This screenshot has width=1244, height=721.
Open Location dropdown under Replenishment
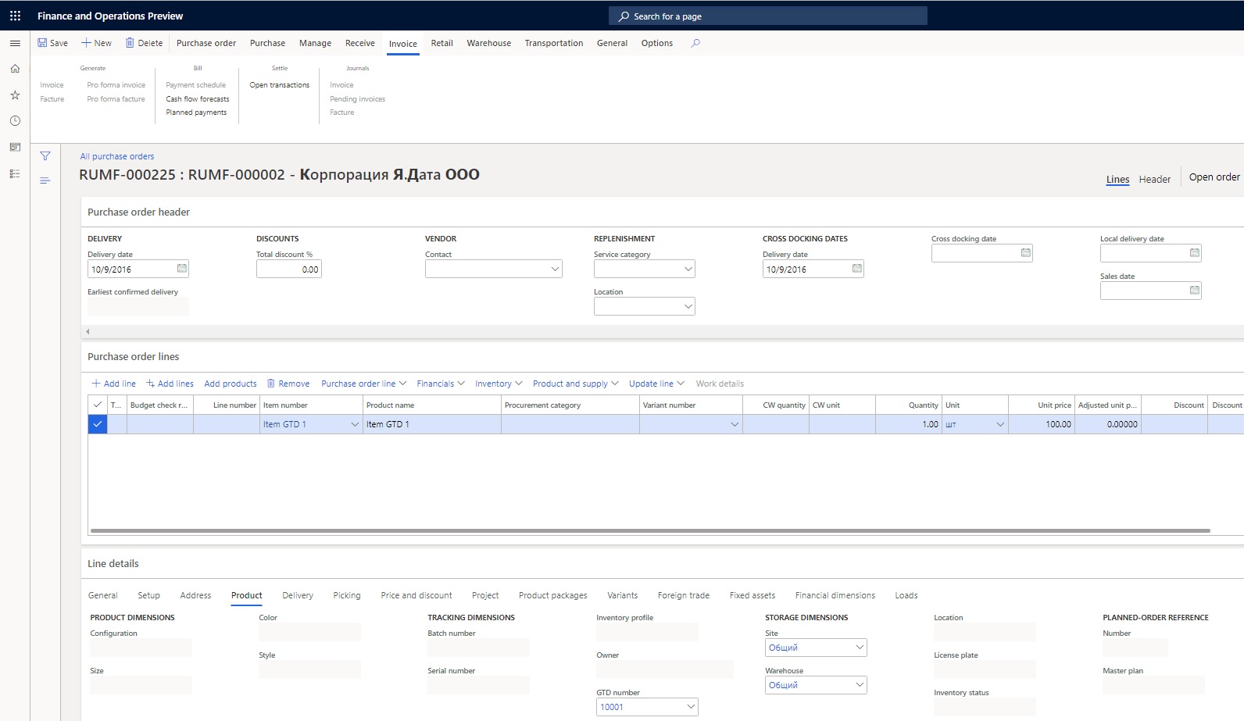[x=688, y=306]
